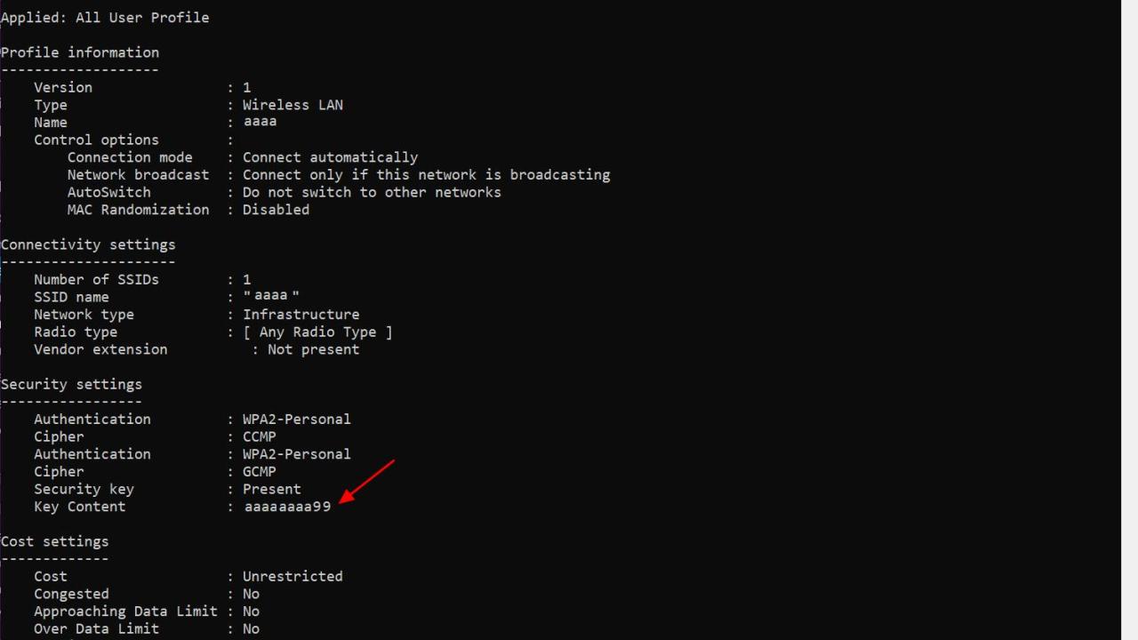Click the Connectivity settings heading
The width and height of the screenshot is (1138, 640).
[x=88, y=244]
